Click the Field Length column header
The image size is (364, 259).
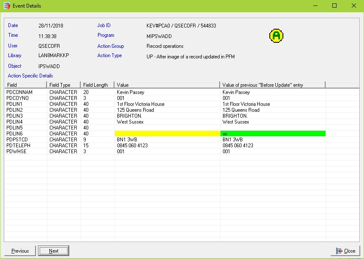tap(97, 85)
